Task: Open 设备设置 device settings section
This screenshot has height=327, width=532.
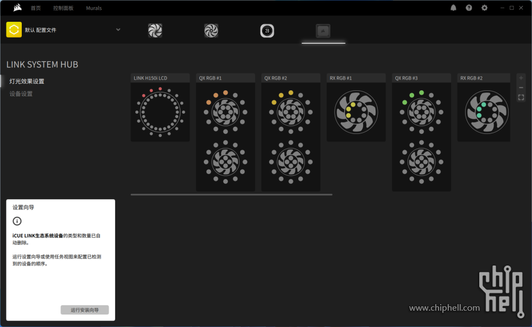Action: point(21,94)
